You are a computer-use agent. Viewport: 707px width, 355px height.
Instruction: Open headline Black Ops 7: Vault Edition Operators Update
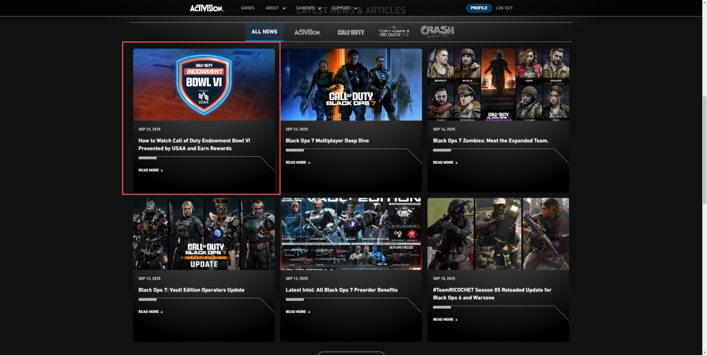pos(191,290)
